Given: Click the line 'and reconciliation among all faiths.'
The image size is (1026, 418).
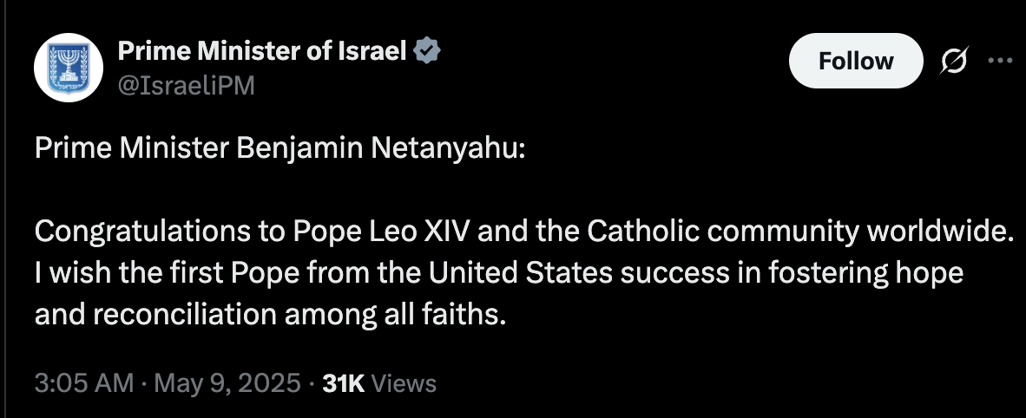Looking at the screenshot, I should coord(270,315).
